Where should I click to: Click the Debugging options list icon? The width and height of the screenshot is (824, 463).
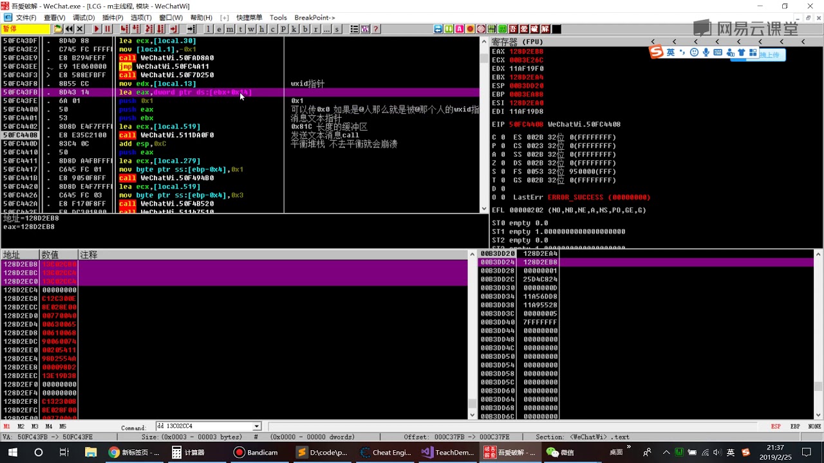click(x=354, y=29)
